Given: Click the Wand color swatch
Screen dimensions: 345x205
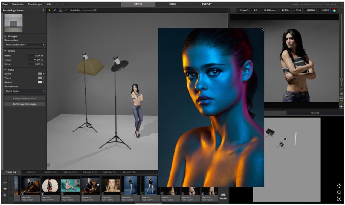Looking at the screenshot, I should tap(40, 78).
